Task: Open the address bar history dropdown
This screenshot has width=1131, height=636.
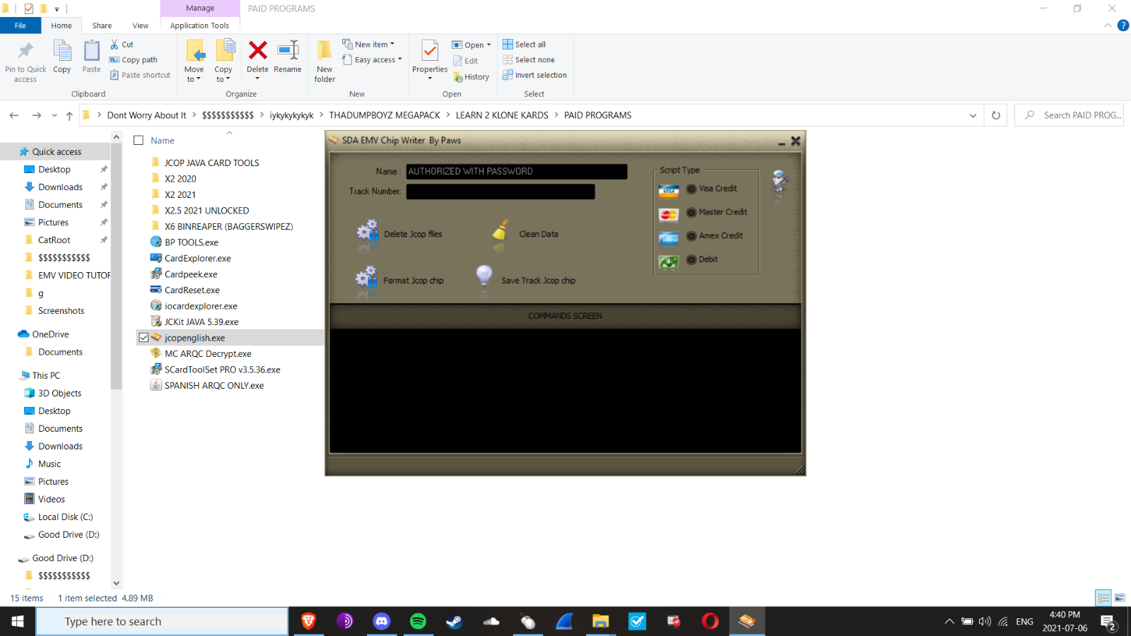Action: (973, 115)
